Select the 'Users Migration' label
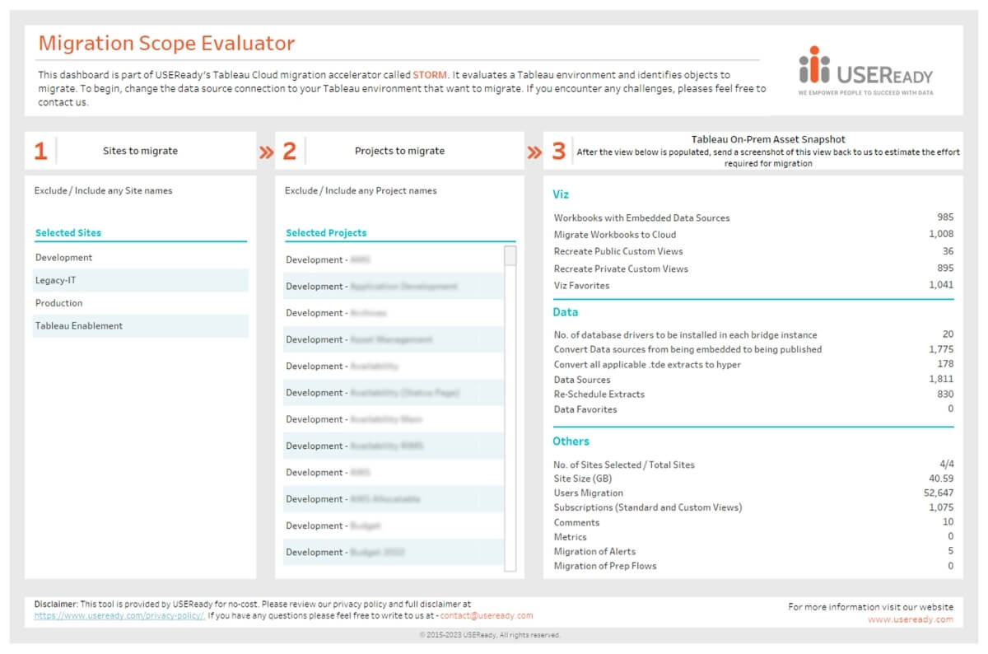The height and width of the screenshot is (654, 988). pos(589,493)
